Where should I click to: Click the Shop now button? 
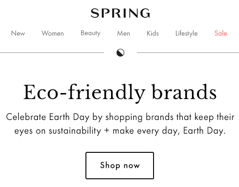click(120, 166)
